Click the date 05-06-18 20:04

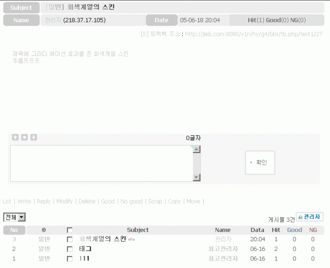[x=200, y=20]
